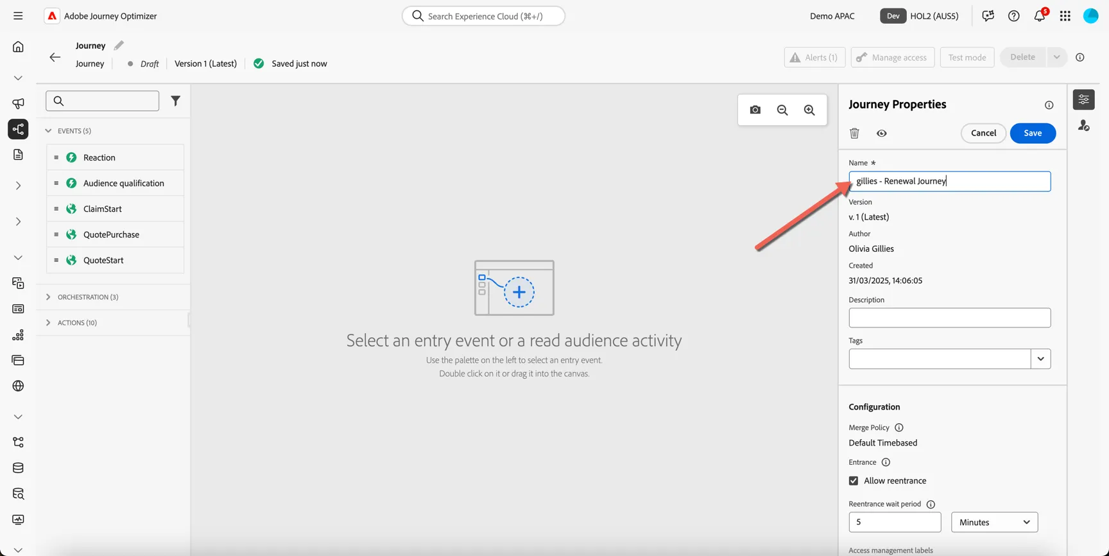This screenshot has width=1109, height=556.
Task: Open the properties settings sliders icon
Action: click(x=1083, y=100)
